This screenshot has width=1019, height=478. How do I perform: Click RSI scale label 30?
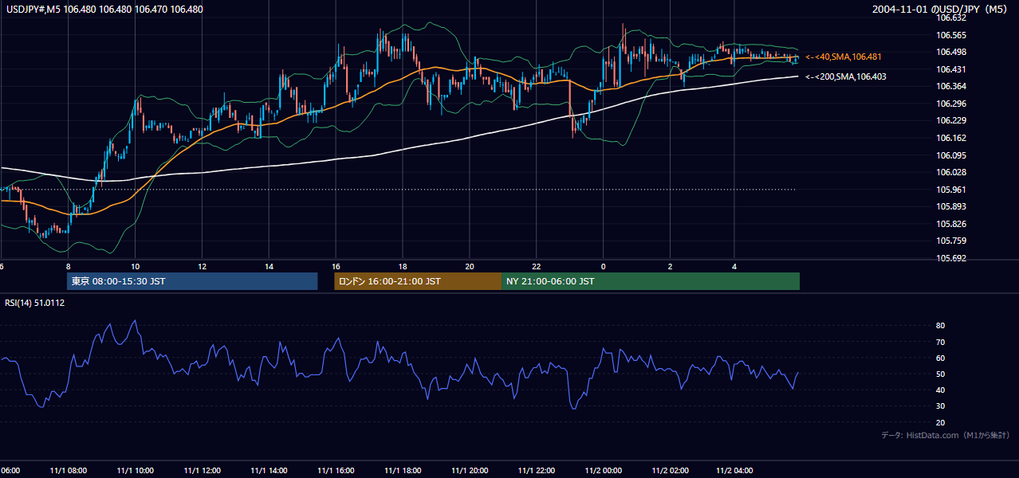pyautogui.click(x=940, y=406)
